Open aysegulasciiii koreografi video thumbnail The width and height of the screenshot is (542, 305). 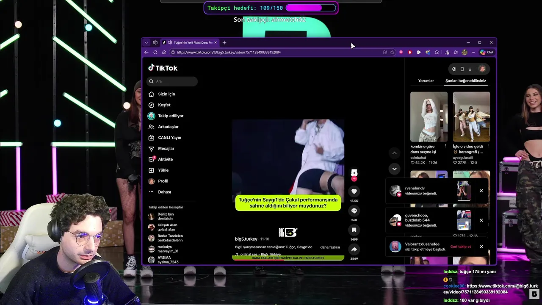click(x=471, y=116)
